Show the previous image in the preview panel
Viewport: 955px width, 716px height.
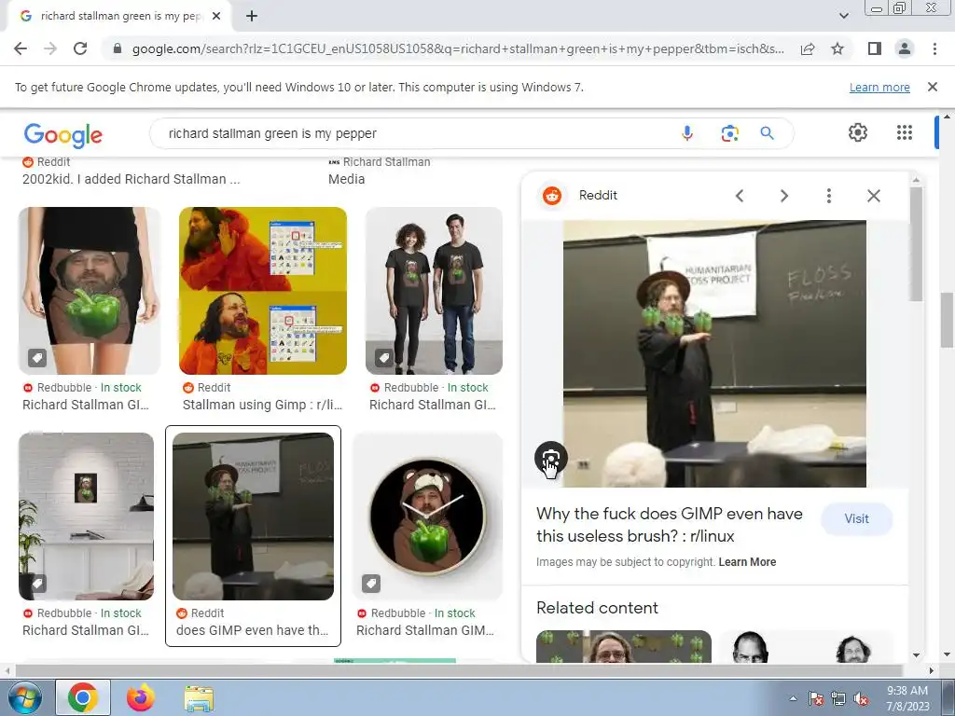point(740,196)
